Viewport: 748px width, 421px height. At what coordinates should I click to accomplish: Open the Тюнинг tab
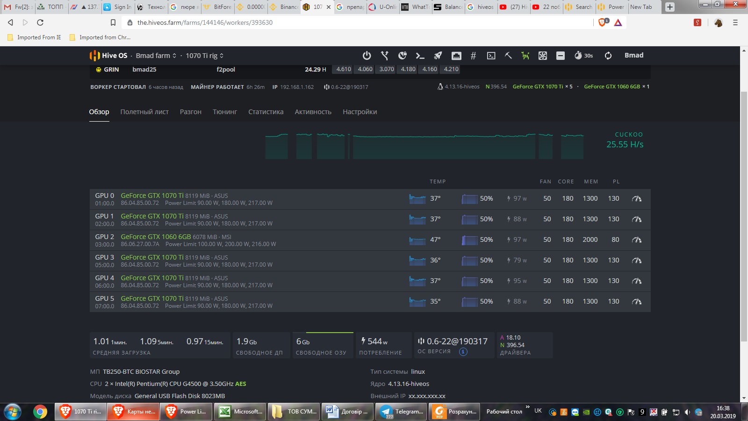point(225,112)
